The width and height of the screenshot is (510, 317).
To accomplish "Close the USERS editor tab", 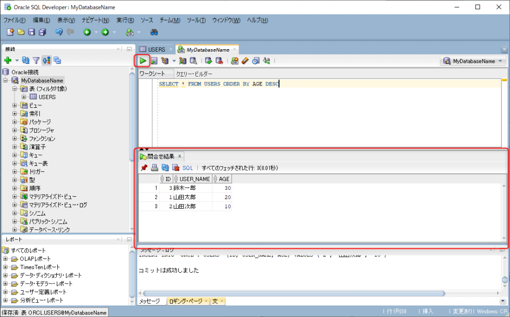I will pyautogui.click(x=171, y=49).
